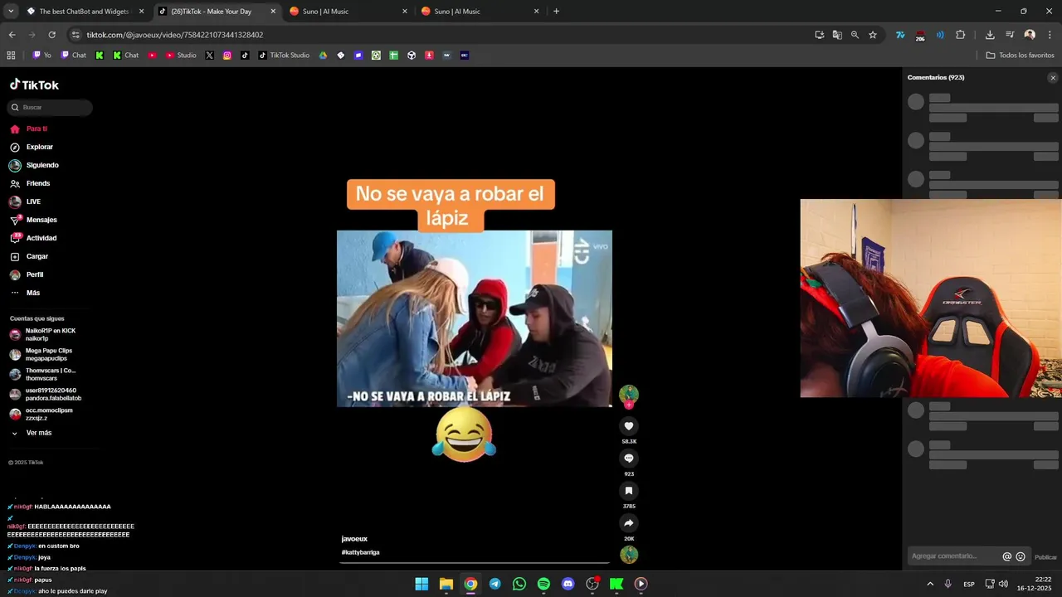The image size is (1062, 597).
Task: Close the Comentarios panel
Action: 1053,78
